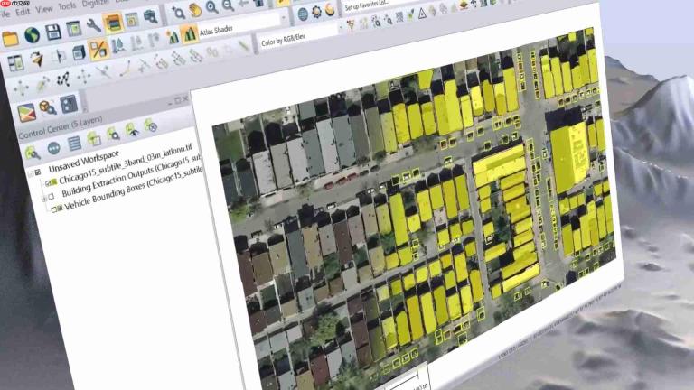Maximize the Control Center panel
Viewport: 694px width, 390px height.
click(177, 100)
